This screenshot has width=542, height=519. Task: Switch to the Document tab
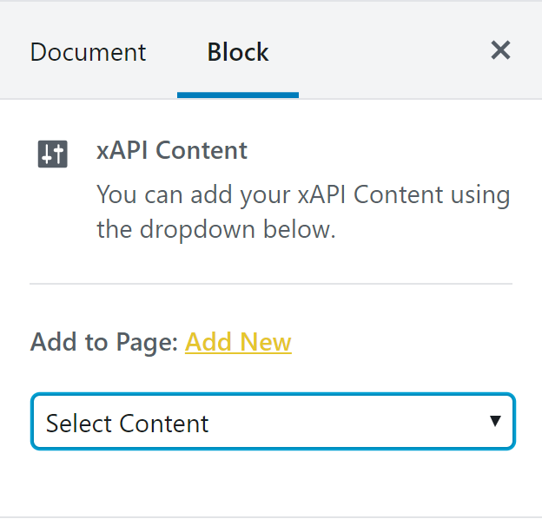coord(88,52)
